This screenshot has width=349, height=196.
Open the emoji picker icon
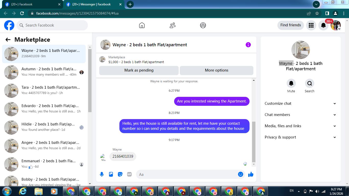pos(241,174)
